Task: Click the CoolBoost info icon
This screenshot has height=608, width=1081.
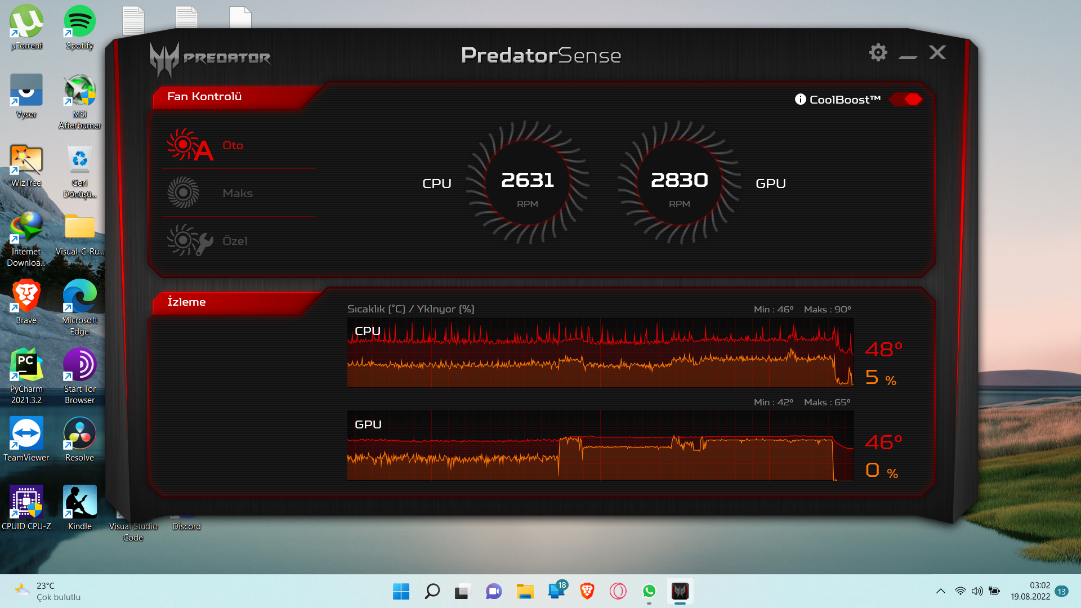Action: pos(800,100)
